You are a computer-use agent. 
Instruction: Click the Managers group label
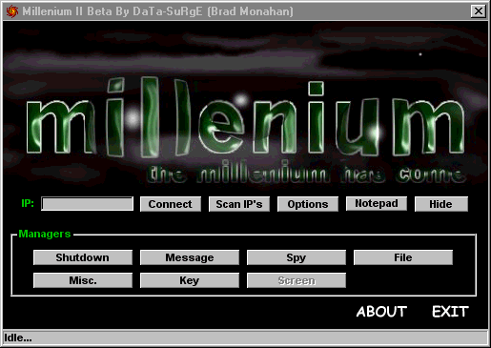(x=45, y=234)
